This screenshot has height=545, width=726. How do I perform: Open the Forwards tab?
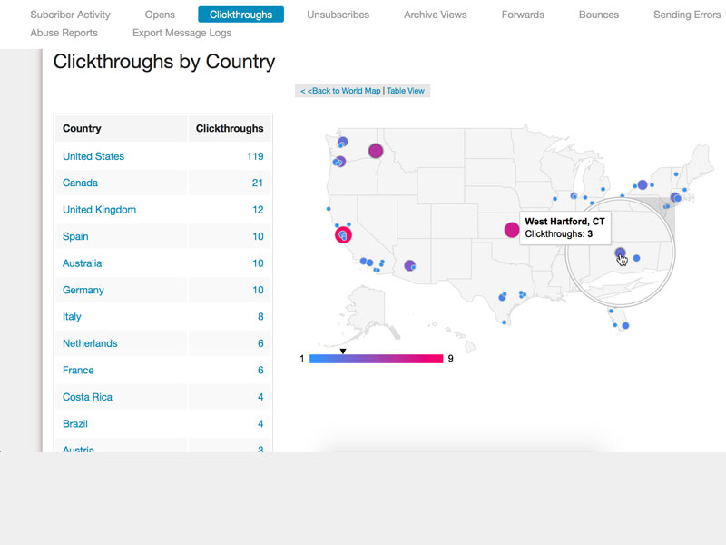[x=523, y=15]
